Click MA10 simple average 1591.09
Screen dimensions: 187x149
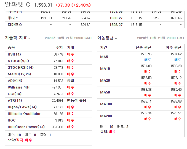[x=146, y=66]
